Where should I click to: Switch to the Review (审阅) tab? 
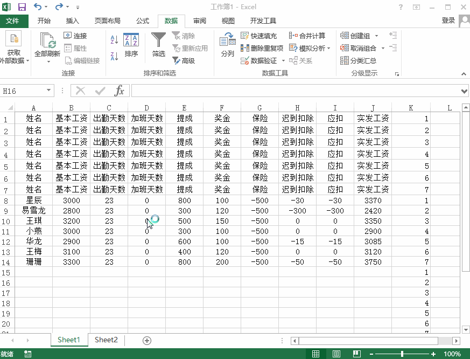[x=199, y=20]
